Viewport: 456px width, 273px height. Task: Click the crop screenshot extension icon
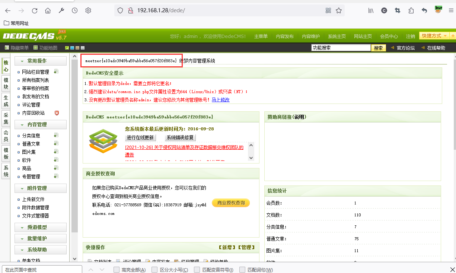(x=398, y=10)
